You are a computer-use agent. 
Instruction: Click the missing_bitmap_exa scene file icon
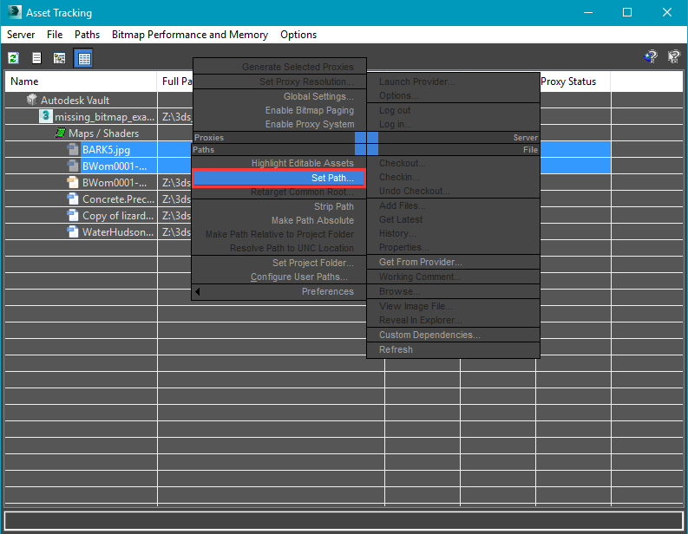(45, 116)
